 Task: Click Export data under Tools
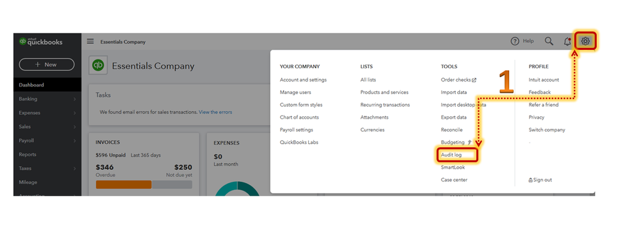(x=454, y=117)
